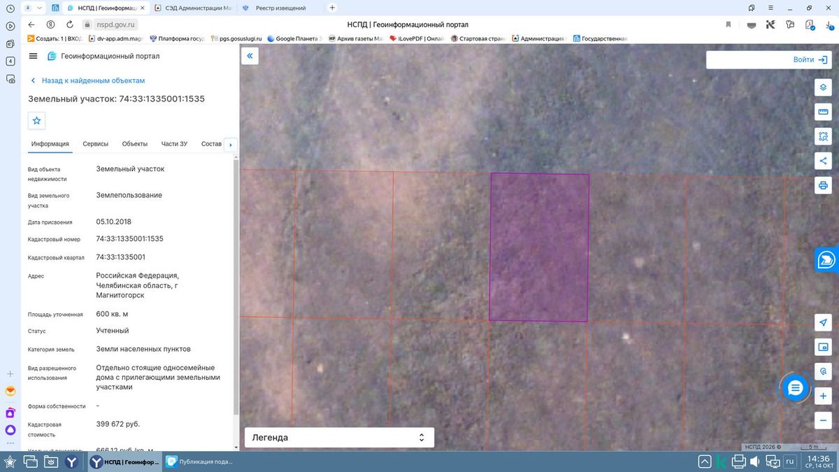Open the support chat bubble
This screenshot has height=472, width=839.
(x=795, y=389)
